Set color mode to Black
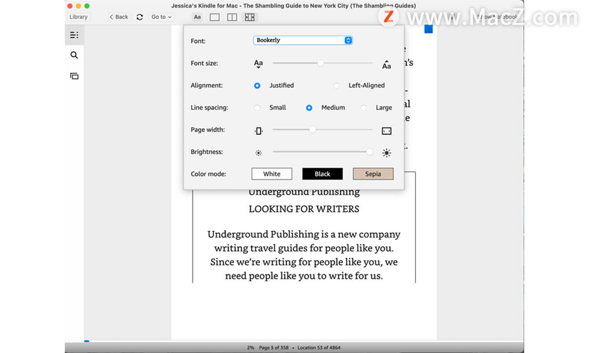This screenshot has width=589, height=353. 322,174
